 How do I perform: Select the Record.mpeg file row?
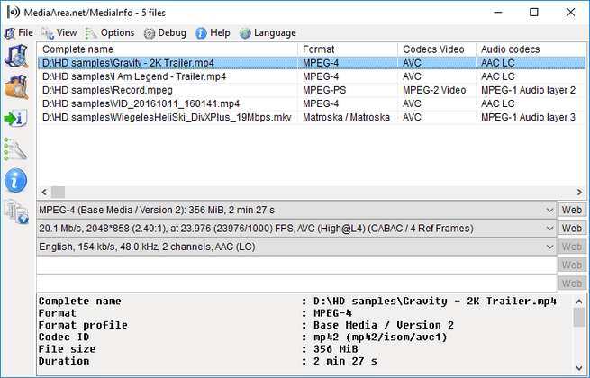pos(312,90)
